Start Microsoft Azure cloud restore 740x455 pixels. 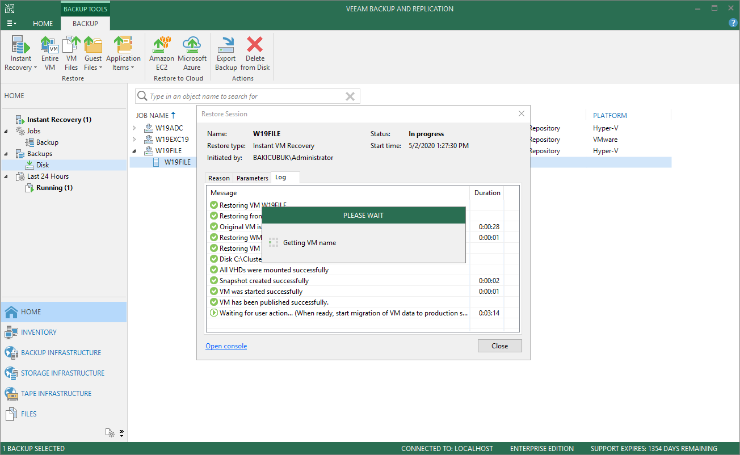(x=192, y=54)
